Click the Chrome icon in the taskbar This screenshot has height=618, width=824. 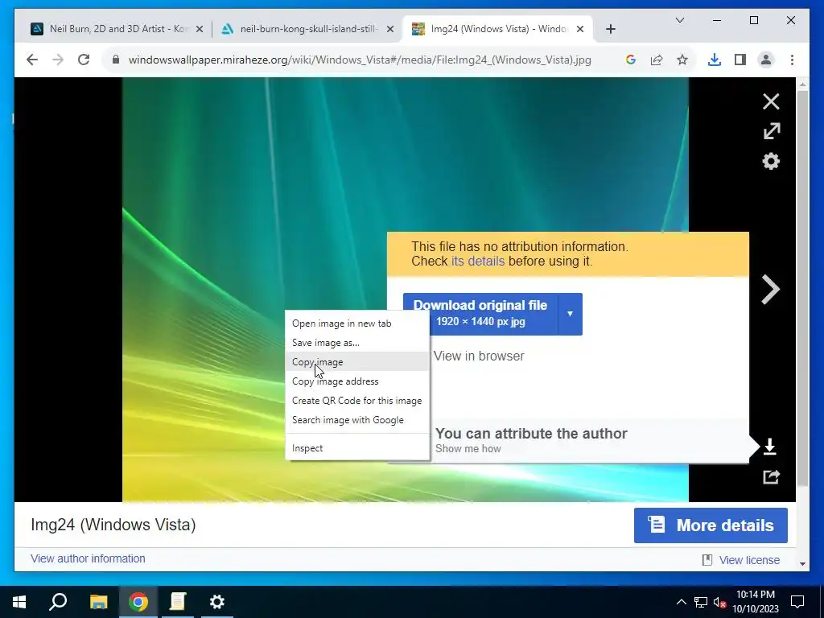point(138,602)
